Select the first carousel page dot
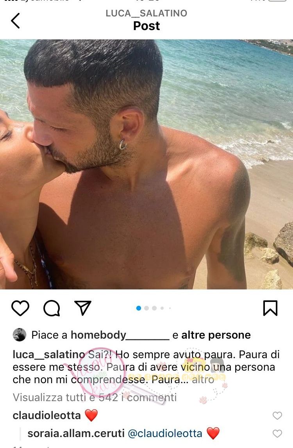293x448 pixels. coord(139,308)
